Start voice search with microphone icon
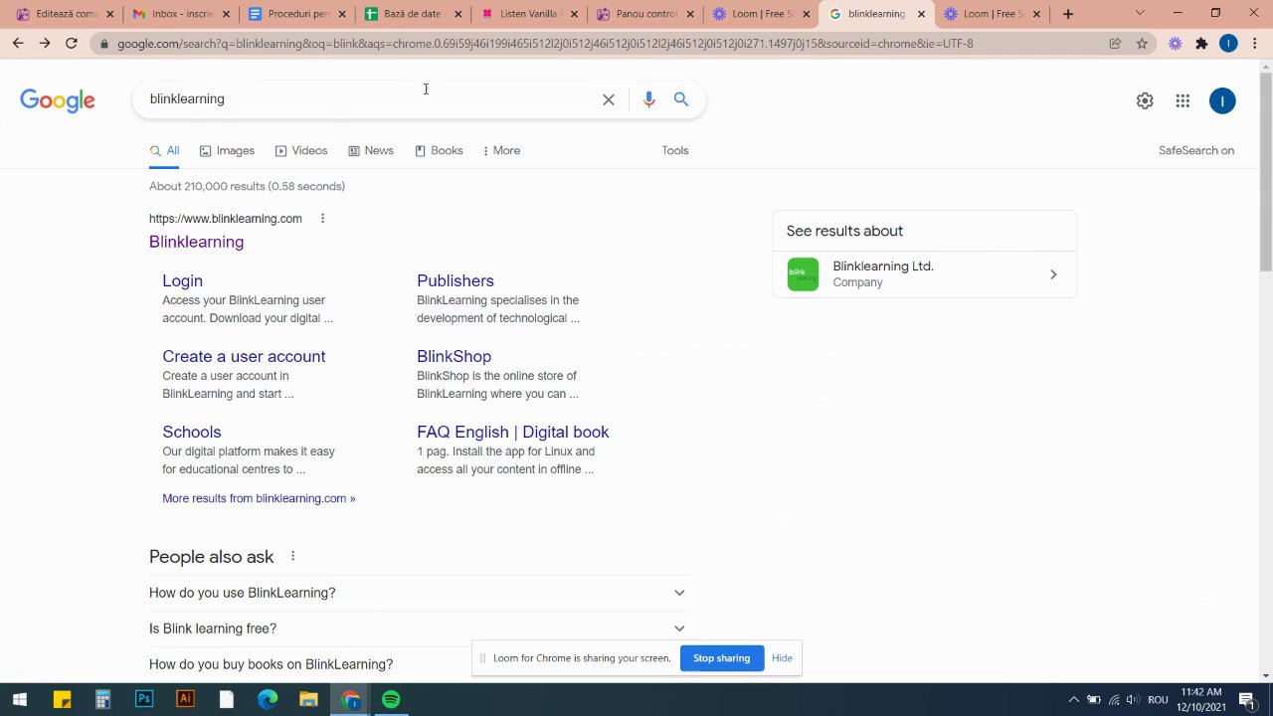 (648, 99)
